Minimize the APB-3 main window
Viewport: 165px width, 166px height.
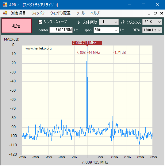pyautogui.click(x=130, y=5)
